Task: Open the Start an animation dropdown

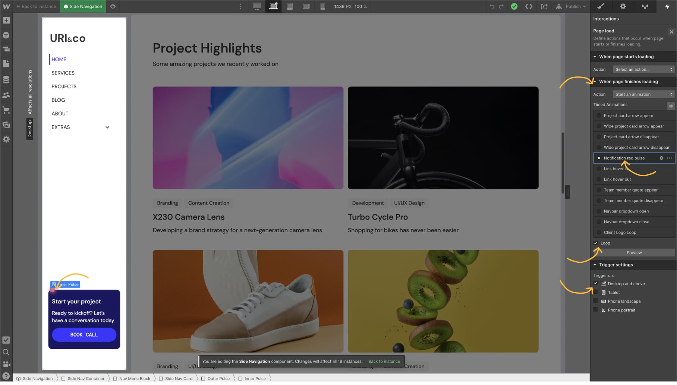Action: pos(644,94)
